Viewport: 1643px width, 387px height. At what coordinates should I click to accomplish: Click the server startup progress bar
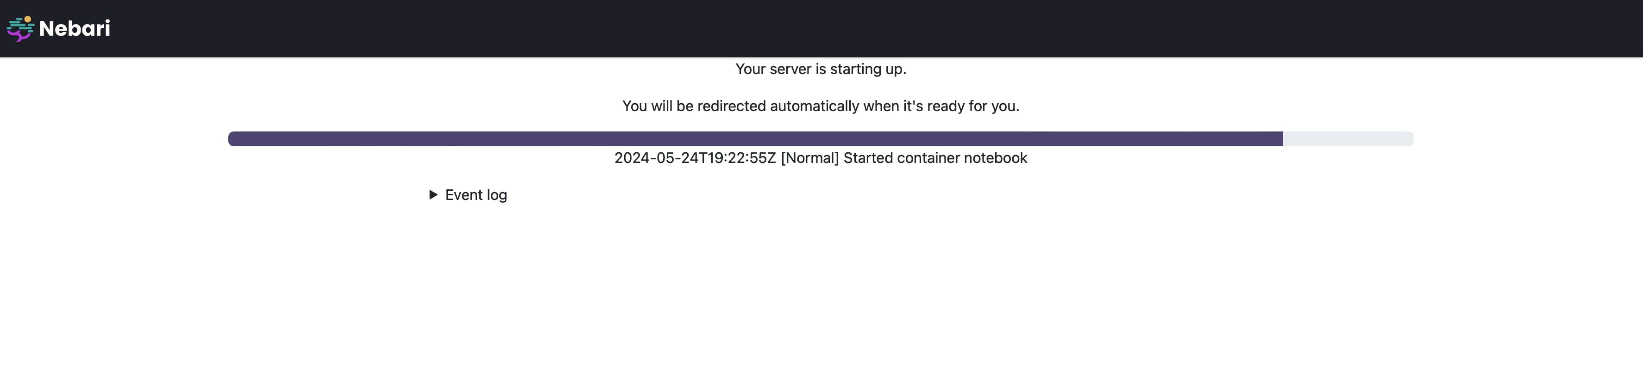[x=821, y=137]
